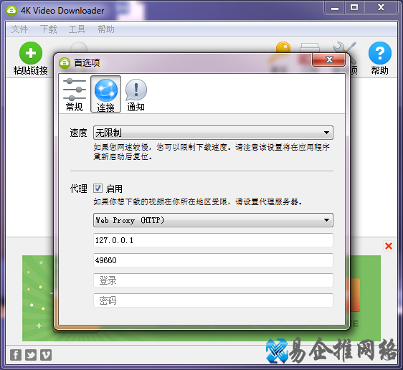Open the Facebook icon in status bar

pos(16,355)
